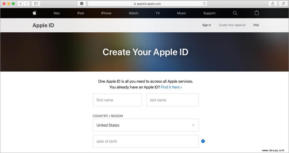The image size is (289, 153).
Task: Click the appleid.apple.com address bar
Action: (147, 4)
